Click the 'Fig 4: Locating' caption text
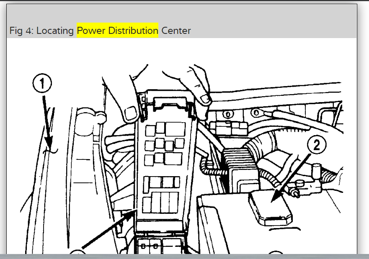 (x=41, y=31)
